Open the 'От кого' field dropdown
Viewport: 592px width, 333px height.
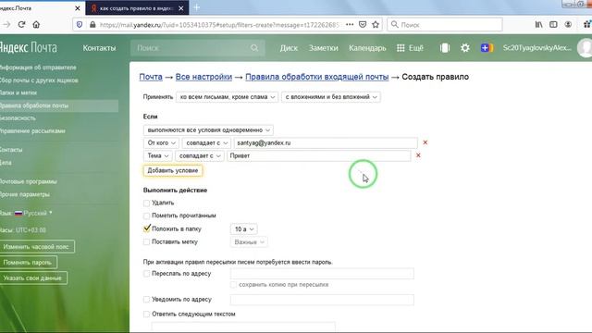[x=161, y=143]
